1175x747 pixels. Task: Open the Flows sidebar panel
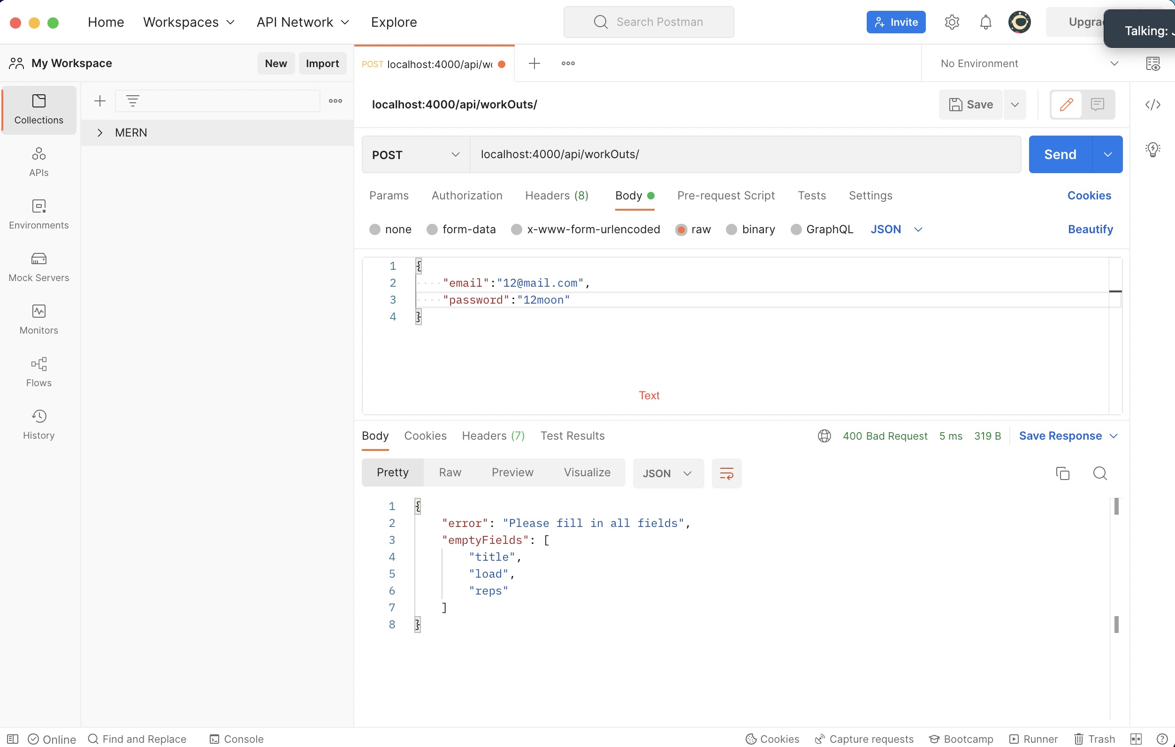(x=38, y=372)
